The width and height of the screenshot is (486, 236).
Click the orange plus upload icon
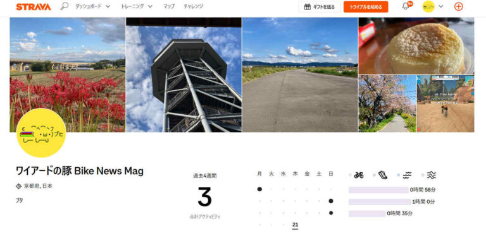click(458, 6)
